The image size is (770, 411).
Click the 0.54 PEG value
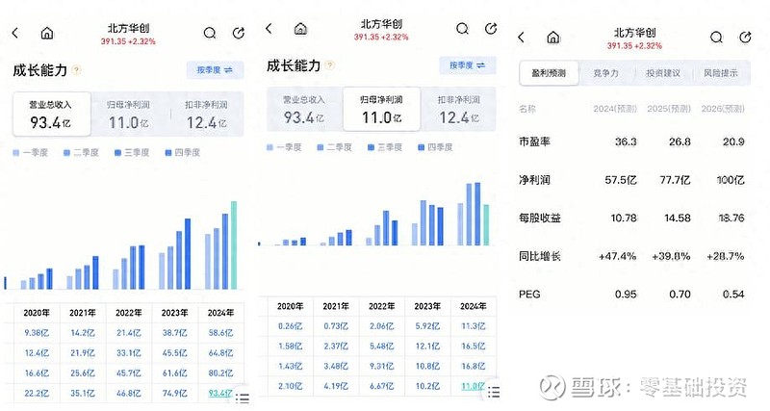pos(733,295)
